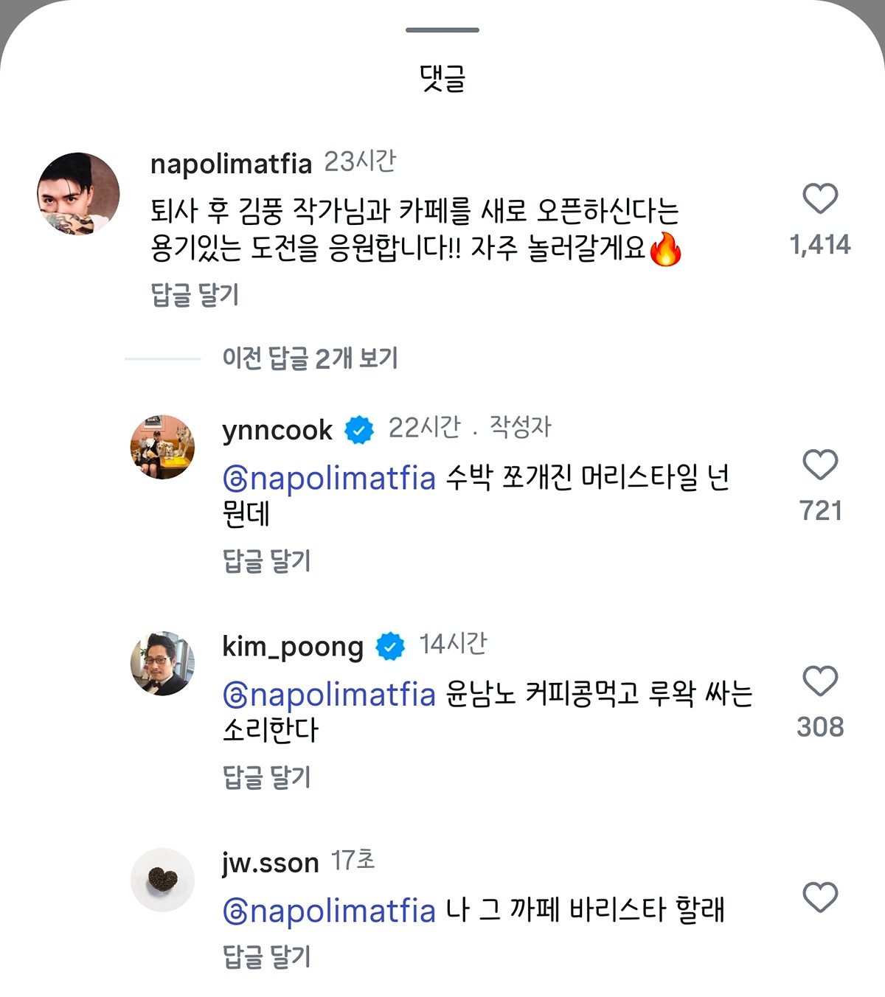This screenshot has width=885, height=997.
Task: Tap the @napolimatfia mention in ynncook's reply
Action: click(330, 479)
